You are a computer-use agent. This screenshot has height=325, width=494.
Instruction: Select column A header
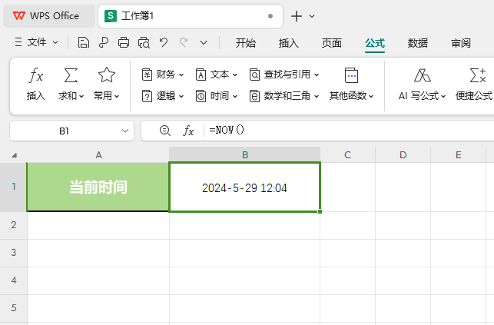[98, 155]
